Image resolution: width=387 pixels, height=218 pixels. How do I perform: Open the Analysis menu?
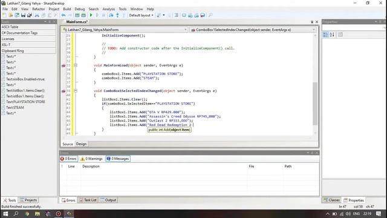(x=109, y=9)
